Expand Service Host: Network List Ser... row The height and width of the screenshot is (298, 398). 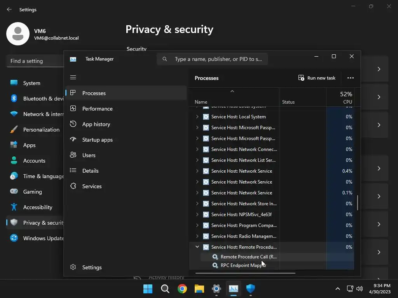click(197, 160)
